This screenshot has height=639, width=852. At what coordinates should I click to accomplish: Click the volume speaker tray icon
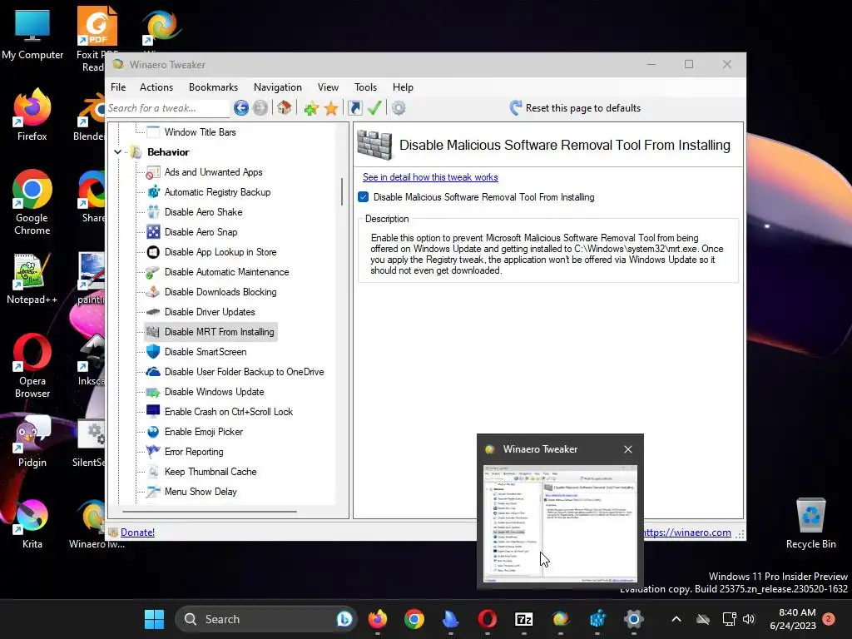[749, 619]
